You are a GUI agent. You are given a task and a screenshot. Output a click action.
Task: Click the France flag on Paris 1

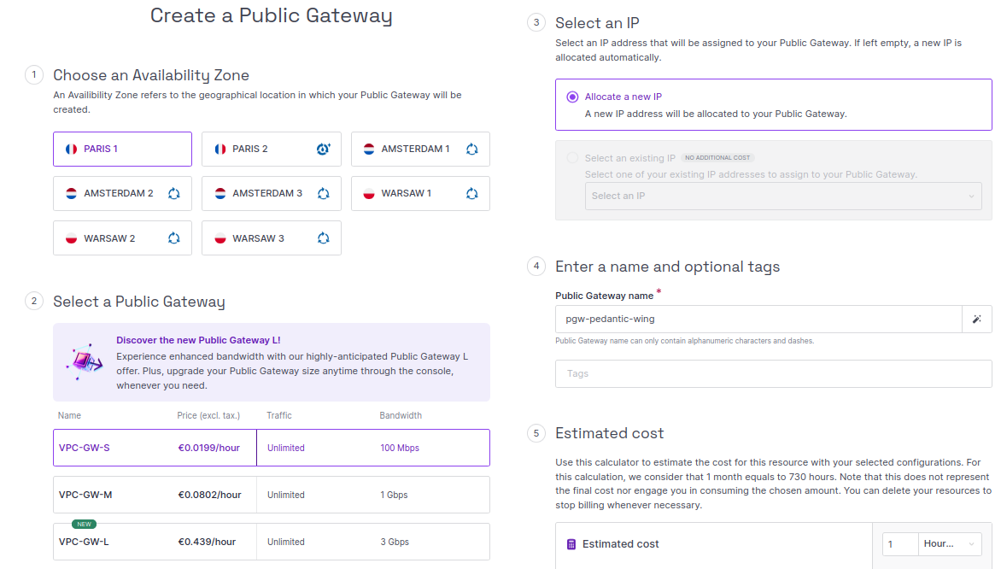(x=72, y=149)
